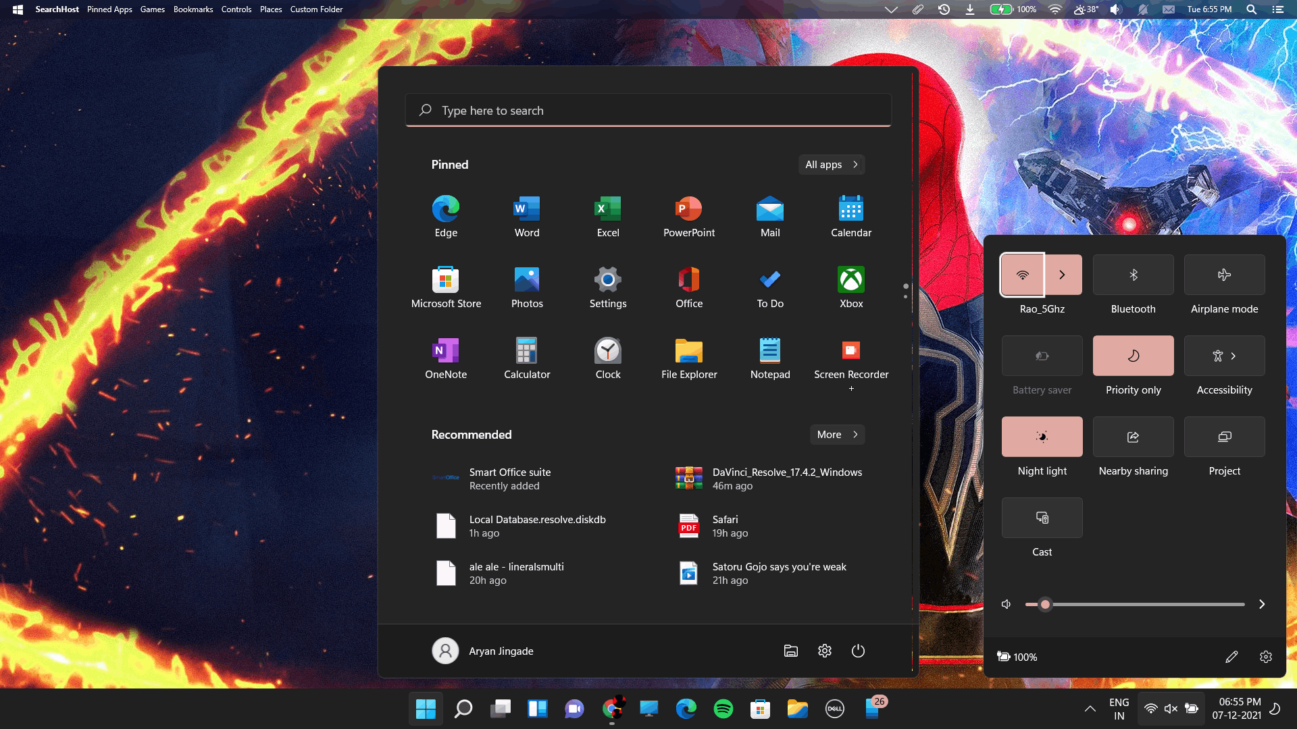Toggle Priority only focus assist
Image resolution: width=1297 pixels, height=729 pixels.
(x=1134, y=356)
